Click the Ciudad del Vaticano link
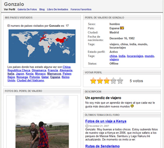Image resolution: width=164 pixels, height=148 pixels. [30, 81]
